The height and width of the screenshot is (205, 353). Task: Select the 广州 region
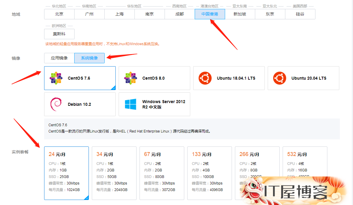pyautogui.click(x=89, y=14)
